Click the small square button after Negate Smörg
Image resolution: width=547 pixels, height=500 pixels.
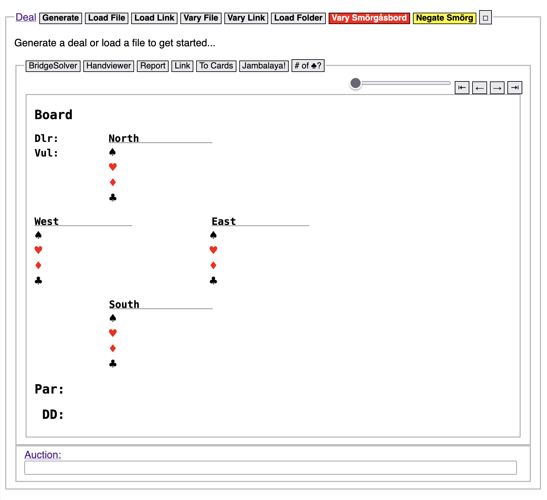point(485,18)
